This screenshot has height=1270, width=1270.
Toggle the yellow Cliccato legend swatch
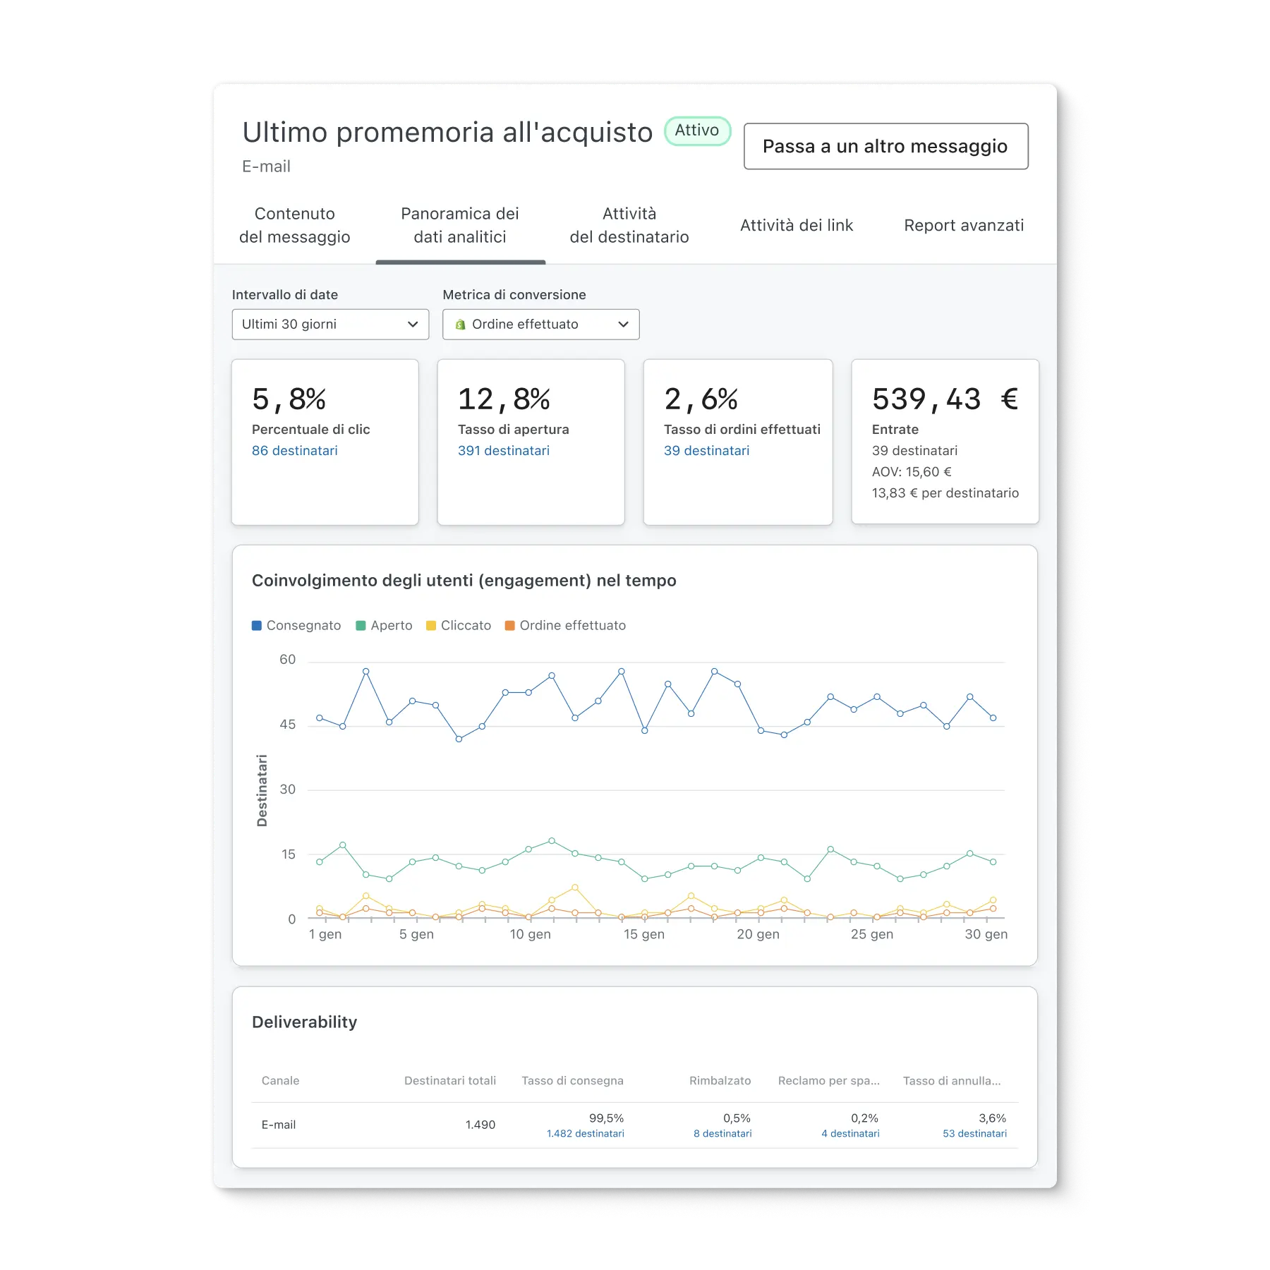point(431,626)
